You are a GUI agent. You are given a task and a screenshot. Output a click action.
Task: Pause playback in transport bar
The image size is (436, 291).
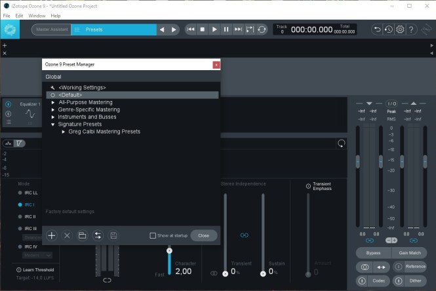coord(226,29)
